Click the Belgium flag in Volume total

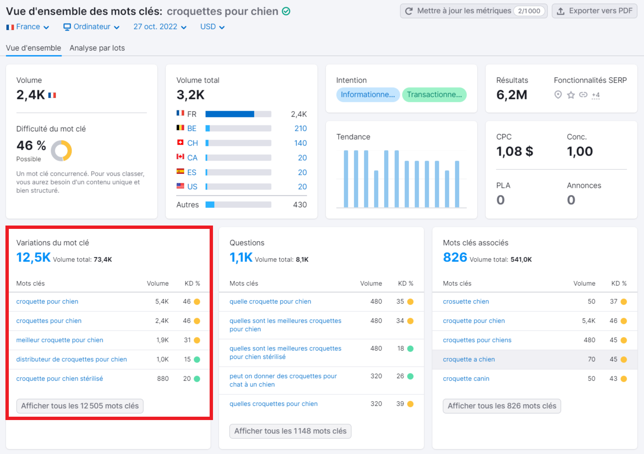[x=180, y=128]
